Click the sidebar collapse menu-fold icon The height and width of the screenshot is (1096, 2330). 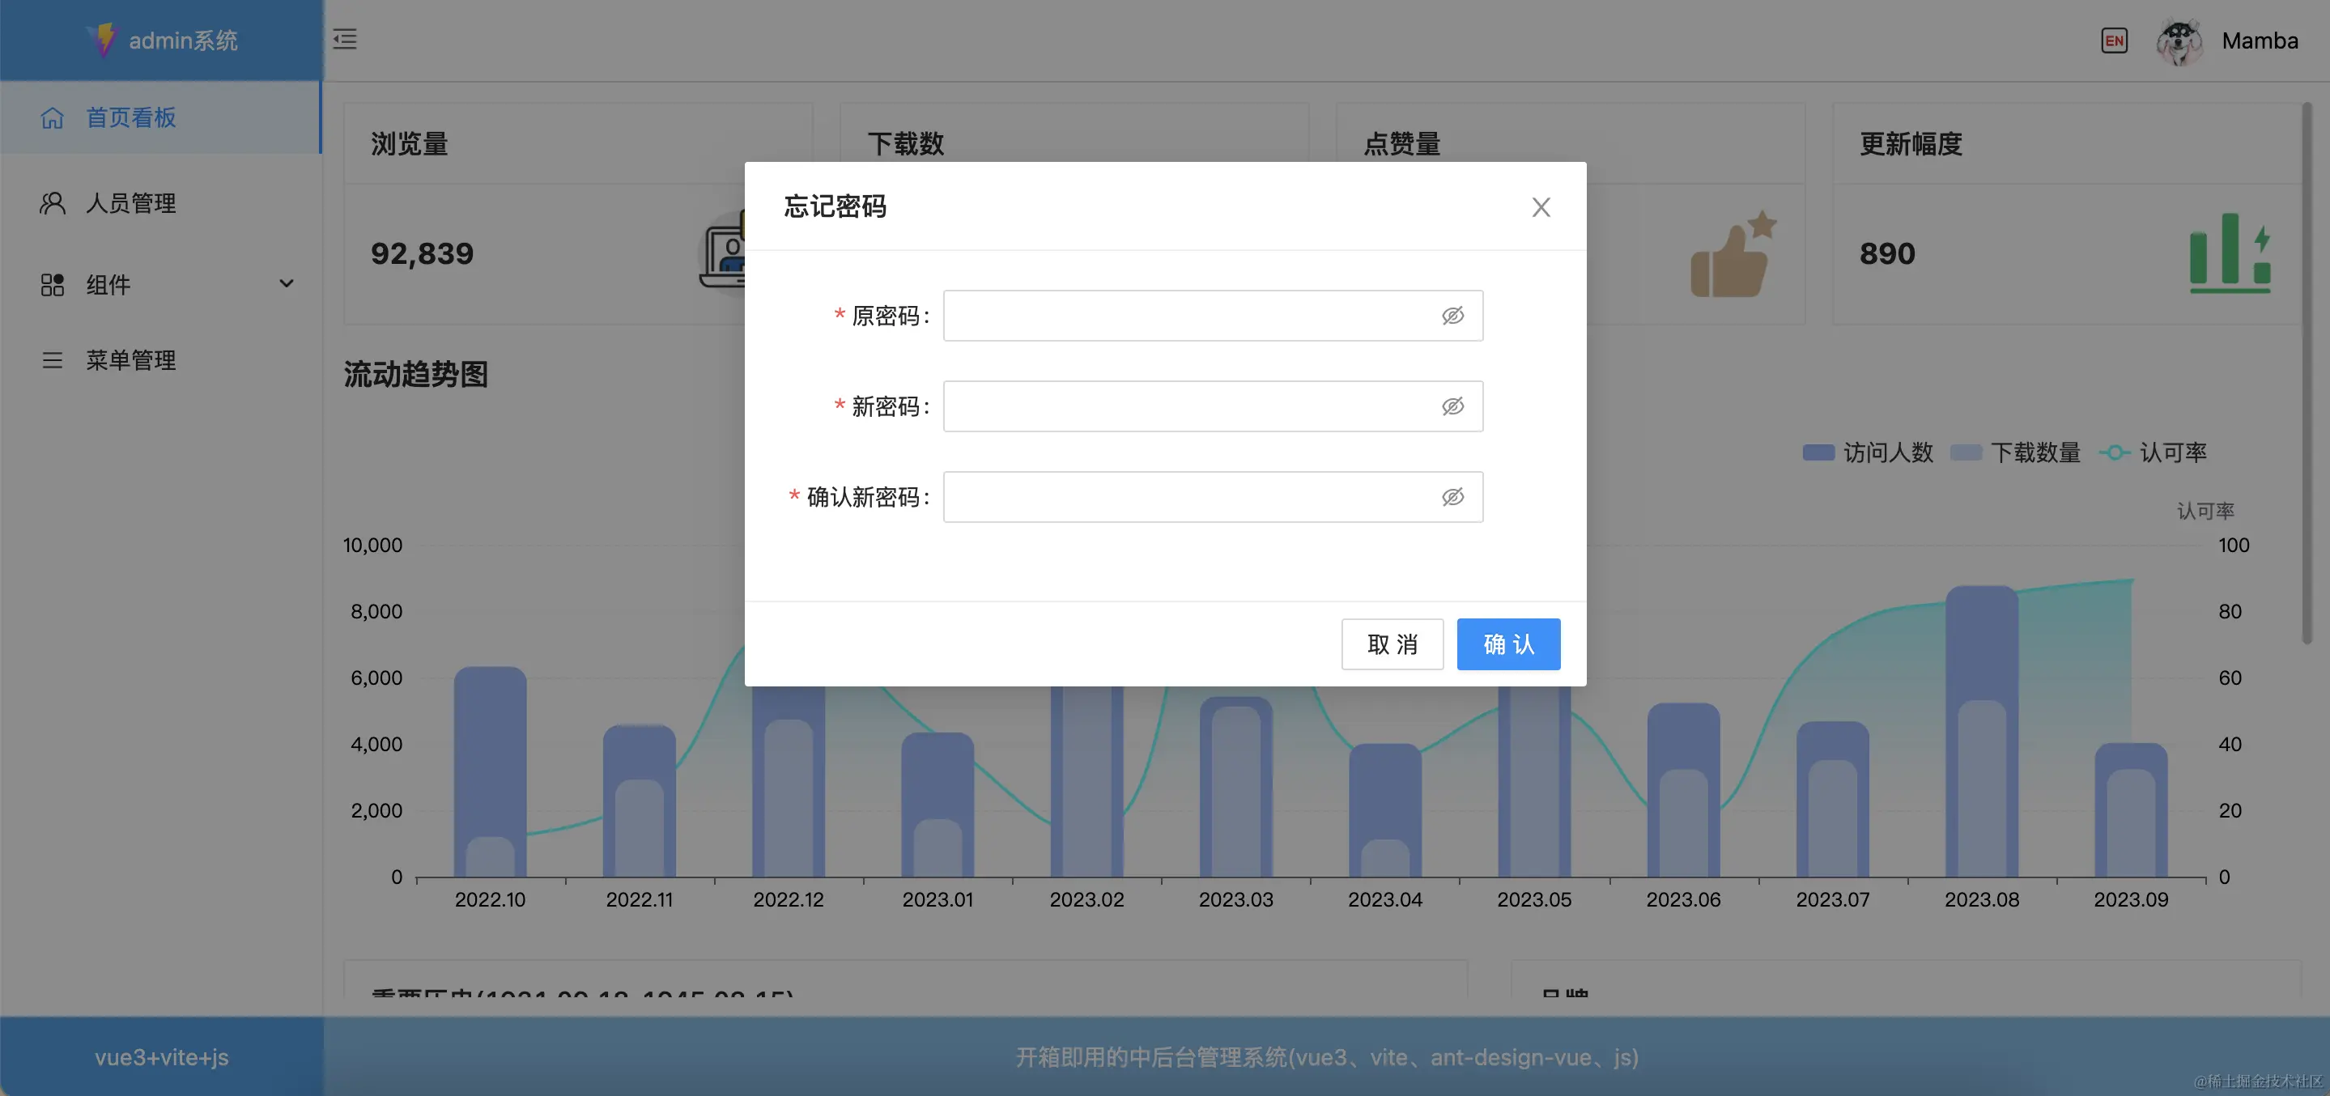345,39
